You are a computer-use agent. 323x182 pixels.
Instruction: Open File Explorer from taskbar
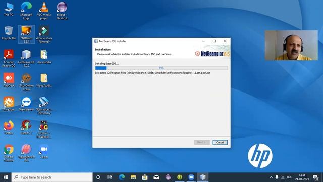133,177
